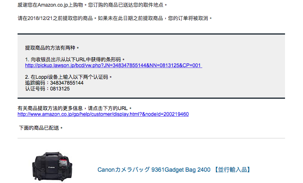Screen dimensions: 303x183
Task: Click the tracking number 348347855144 below Loppi line
Action: click(67, 83)
